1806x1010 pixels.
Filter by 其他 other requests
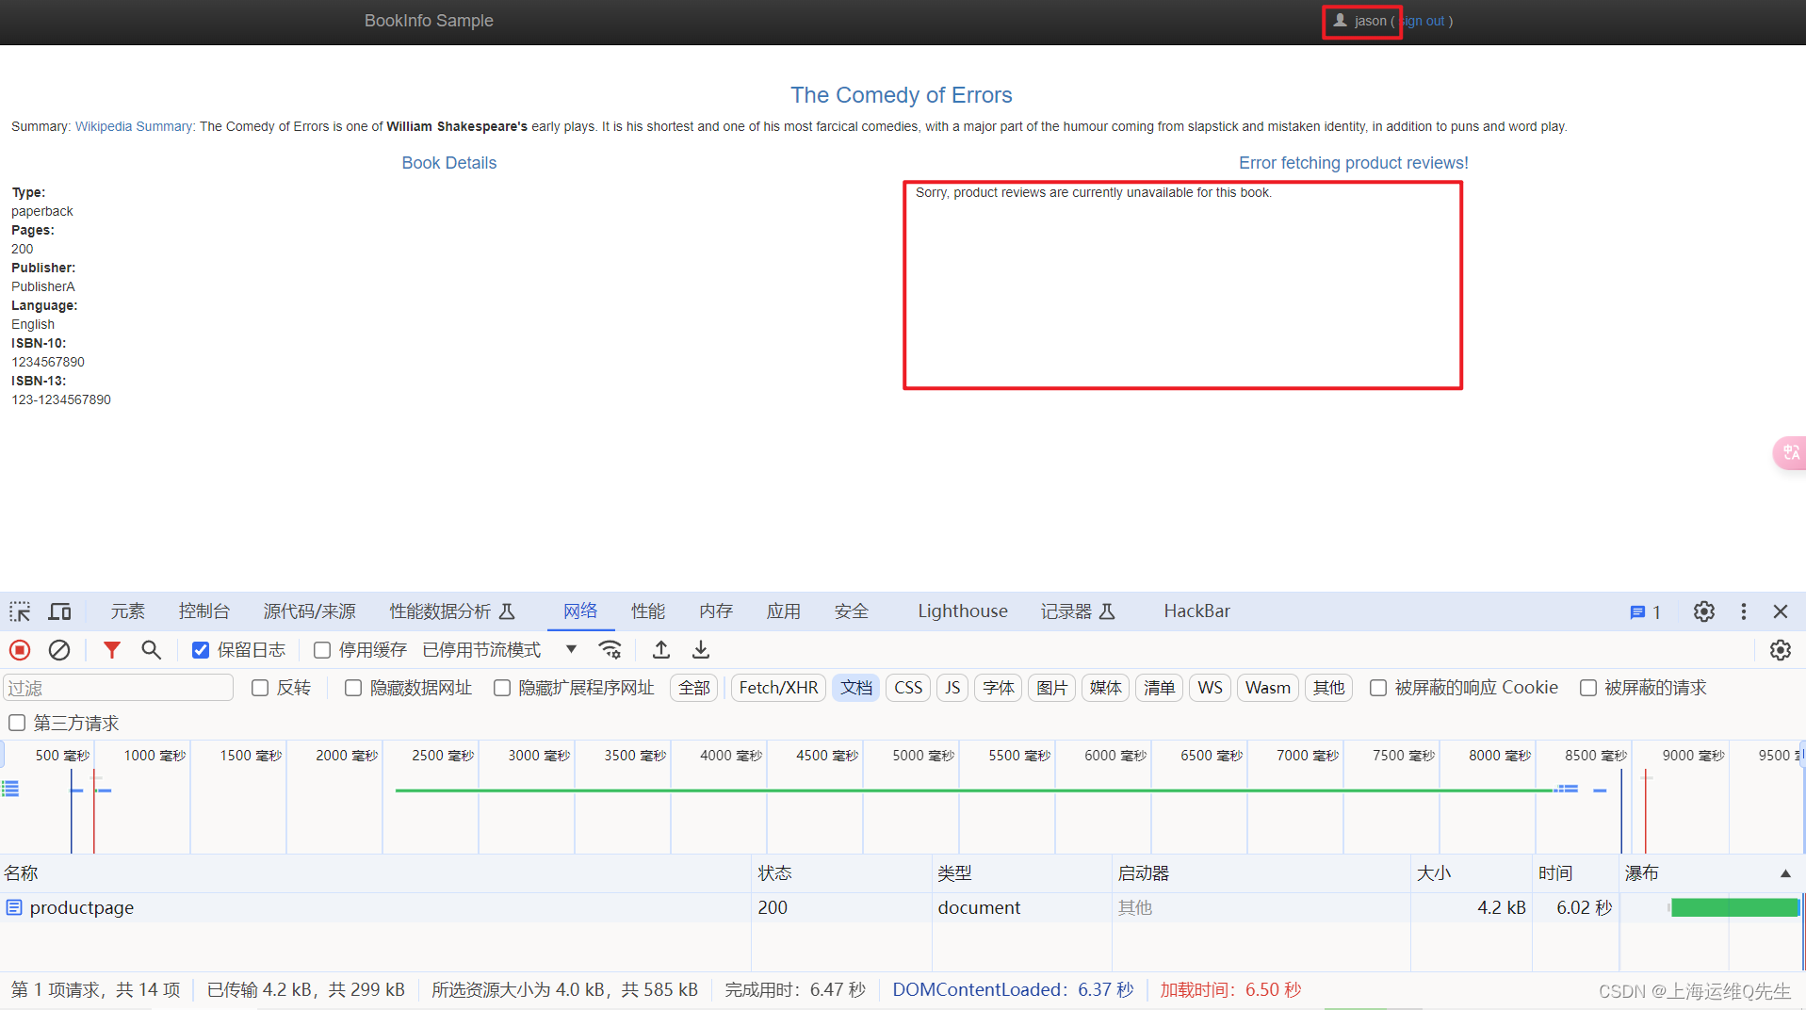(x=1329, y=688)
